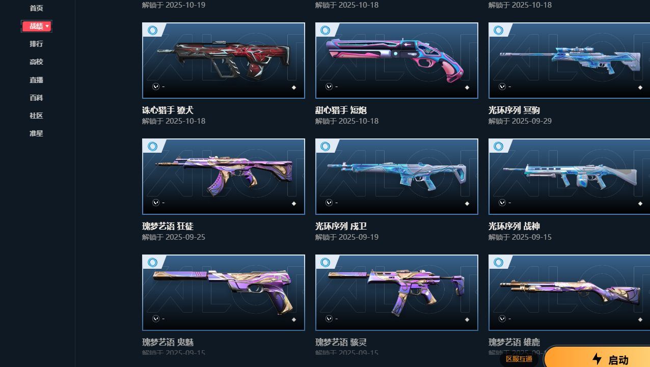Select the 瑰梦艺语 雄鹿 shotgun thumbnail
650x367 pixels.
[x=569, y=292]
